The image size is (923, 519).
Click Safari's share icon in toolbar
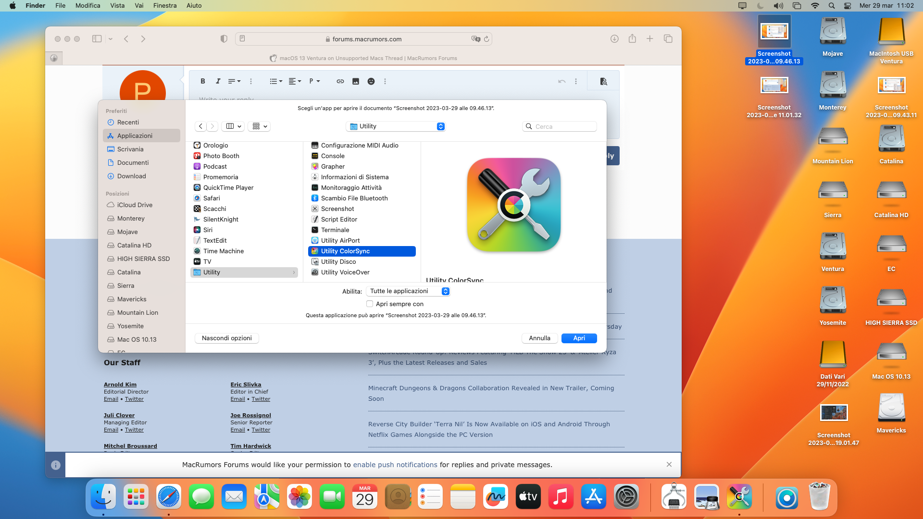tap(632, 39)
